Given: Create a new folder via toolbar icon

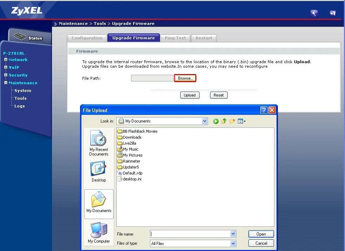Looking at the screenshot, I should pyautogui.click(x=232, y=121).
